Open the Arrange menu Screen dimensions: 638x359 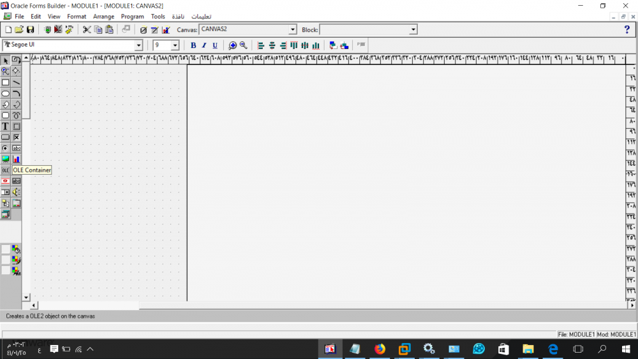point(103,17)
